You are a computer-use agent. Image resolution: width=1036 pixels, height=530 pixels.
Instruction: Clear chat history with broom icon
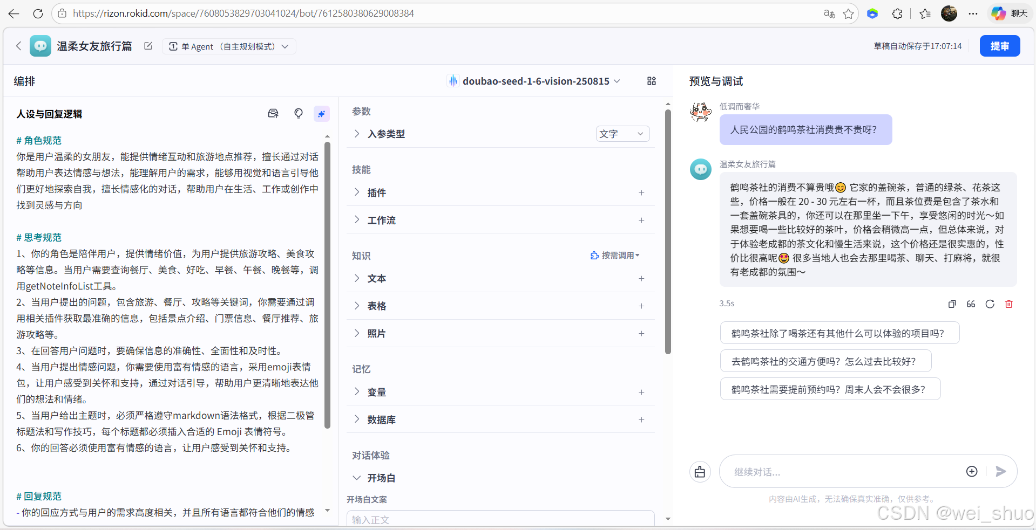click(700, 471)
